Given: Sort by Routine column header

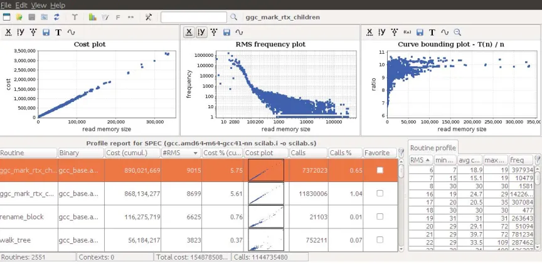Looking at the screenshot, I should pos(28,153).
